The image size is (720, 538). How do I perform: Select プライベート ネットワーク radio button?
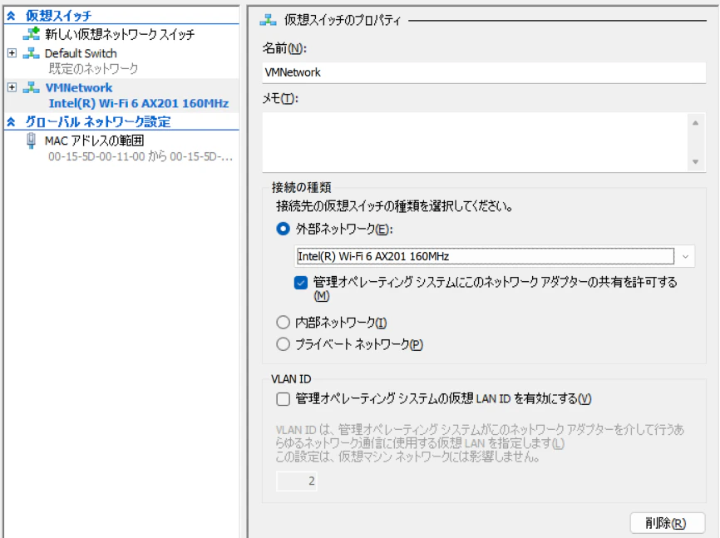click(284, 344)
